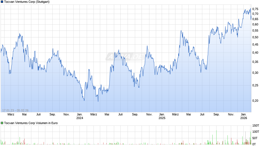Screen dimensions: 263x147
Task: Click the price axis label 0,55
Action: (255, 31)
